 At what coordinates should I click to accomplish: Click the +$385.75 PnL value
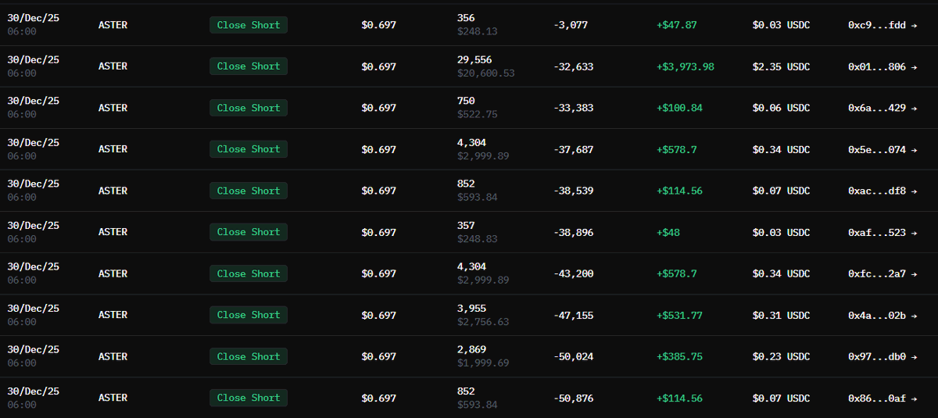click(679, 356)
